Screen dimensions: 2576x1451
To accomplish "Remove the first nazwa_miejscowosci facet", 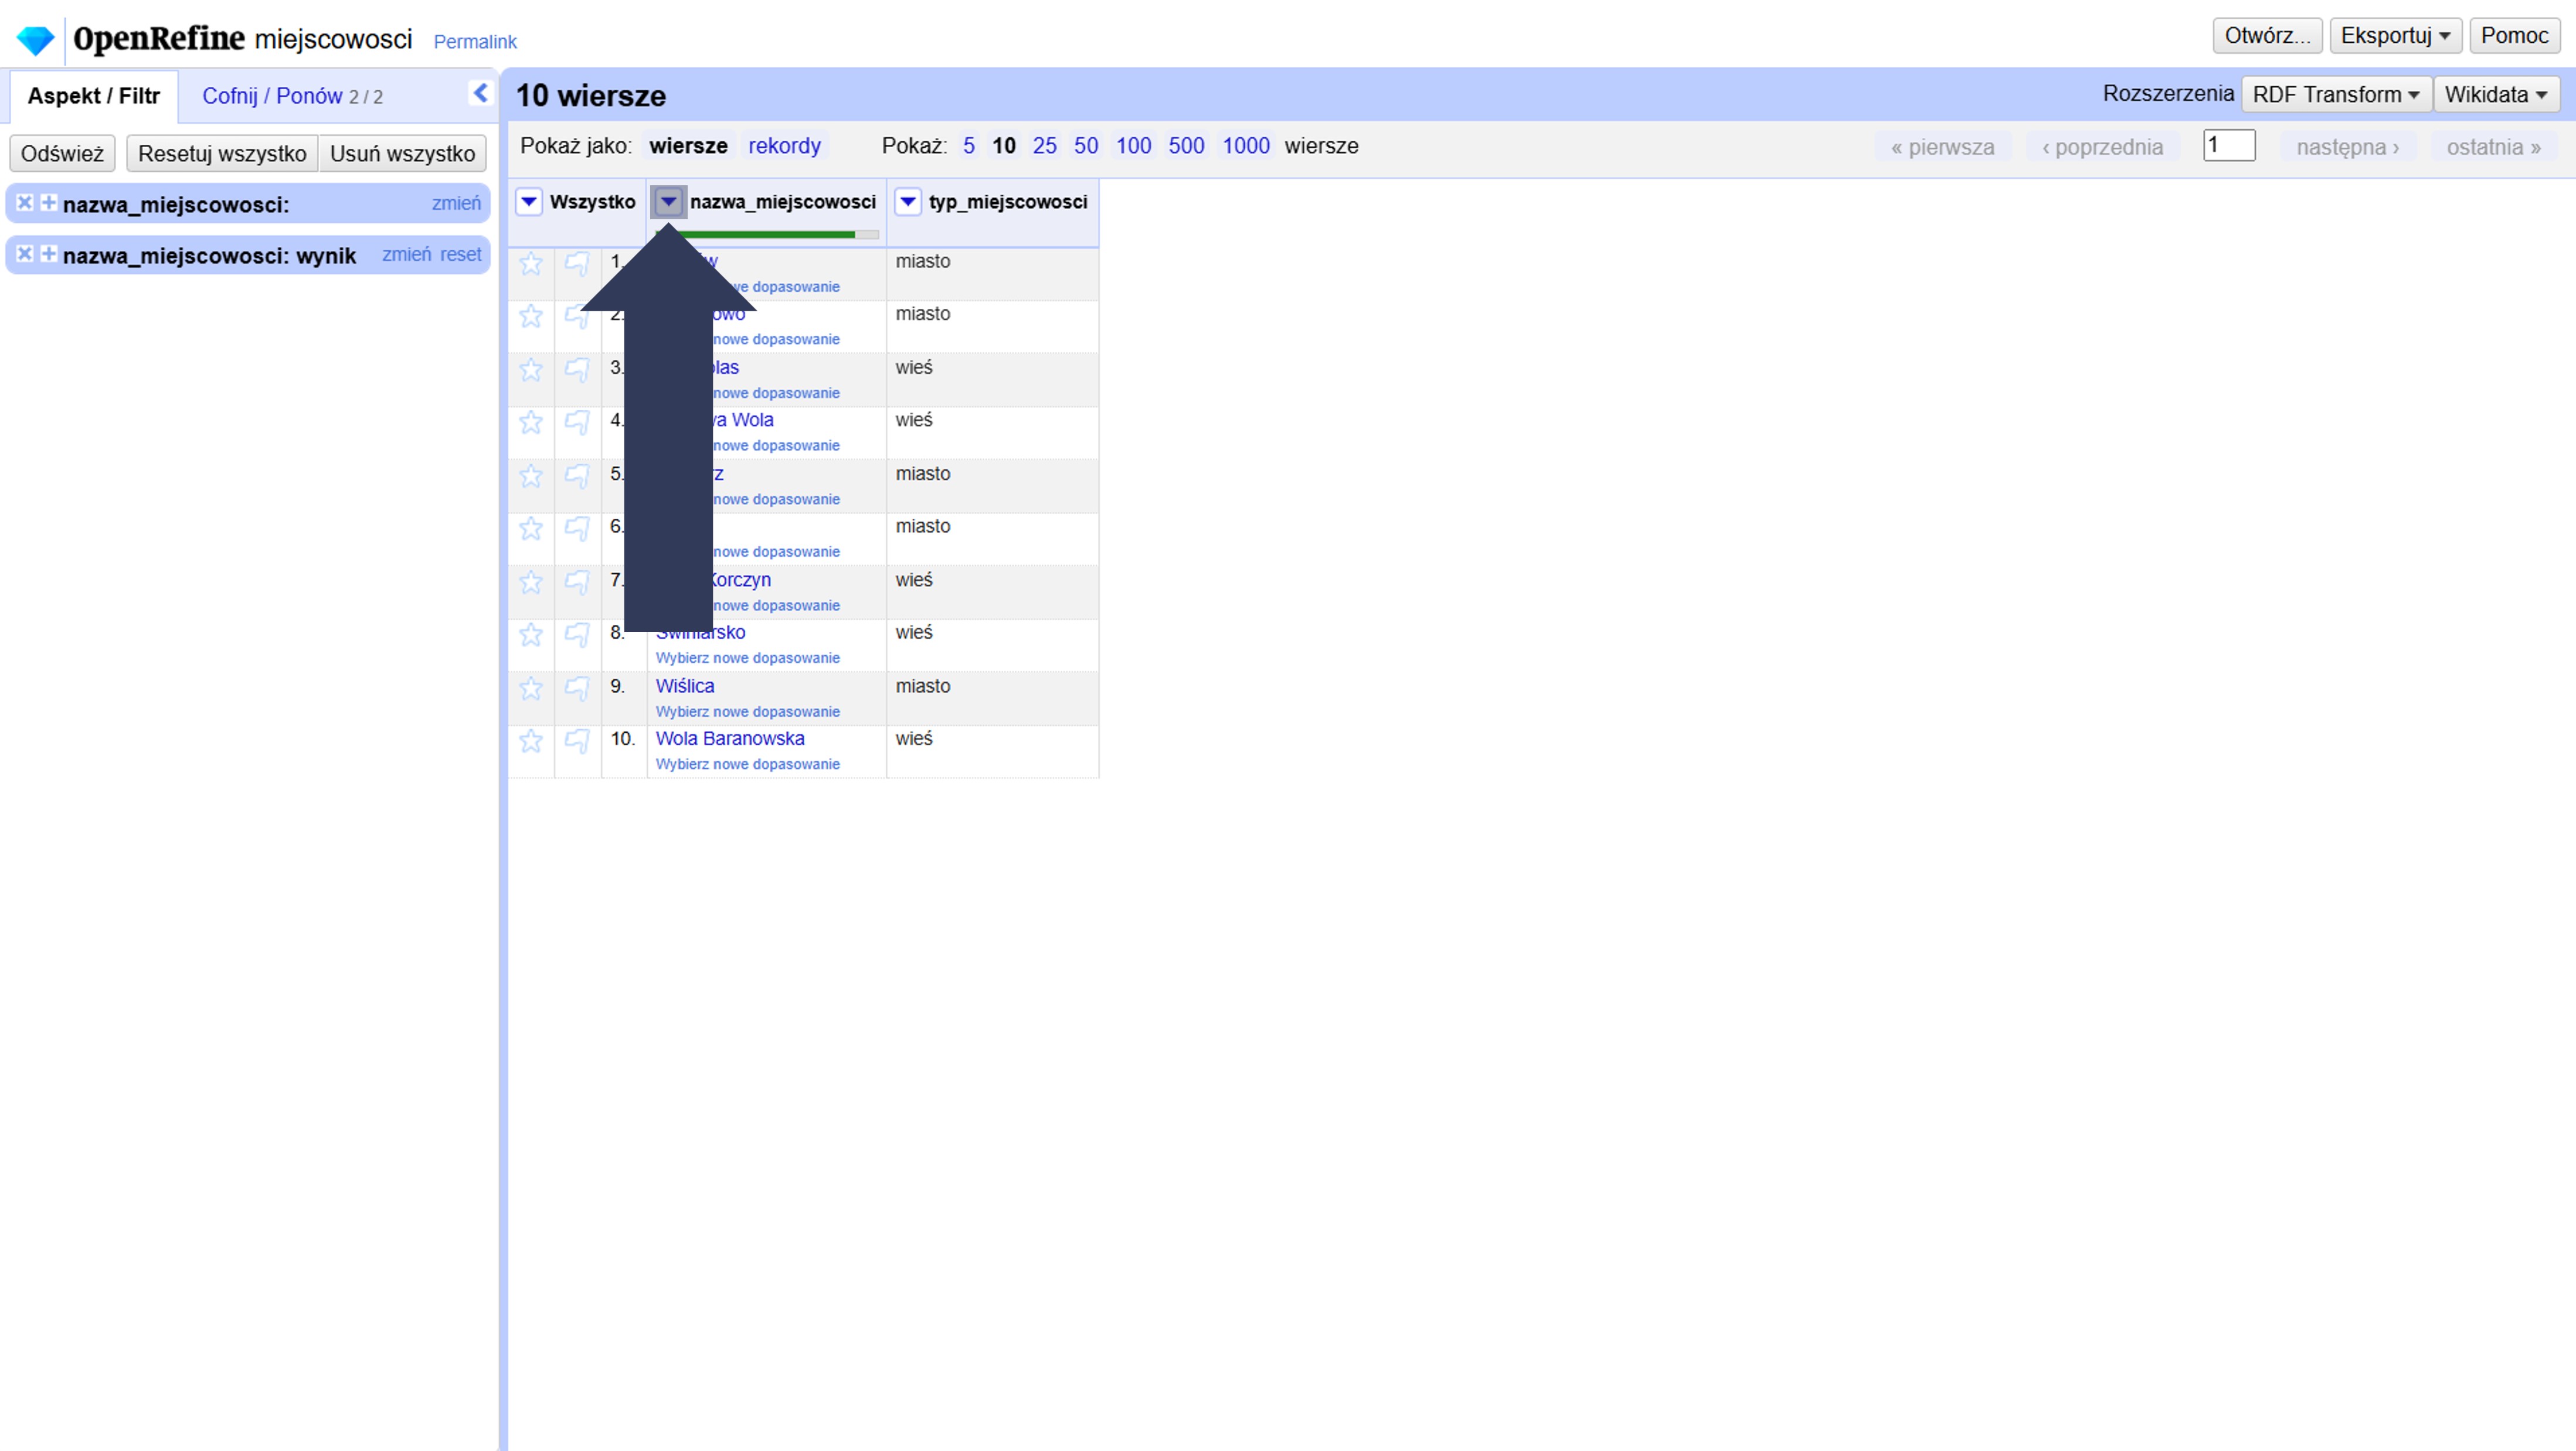I will point(25,203).
